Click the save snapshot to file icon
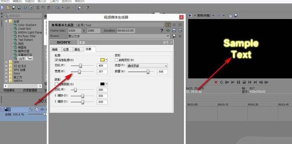Image resolution: width=292 pixels, height=144 pixels. (x=235, y=15)
